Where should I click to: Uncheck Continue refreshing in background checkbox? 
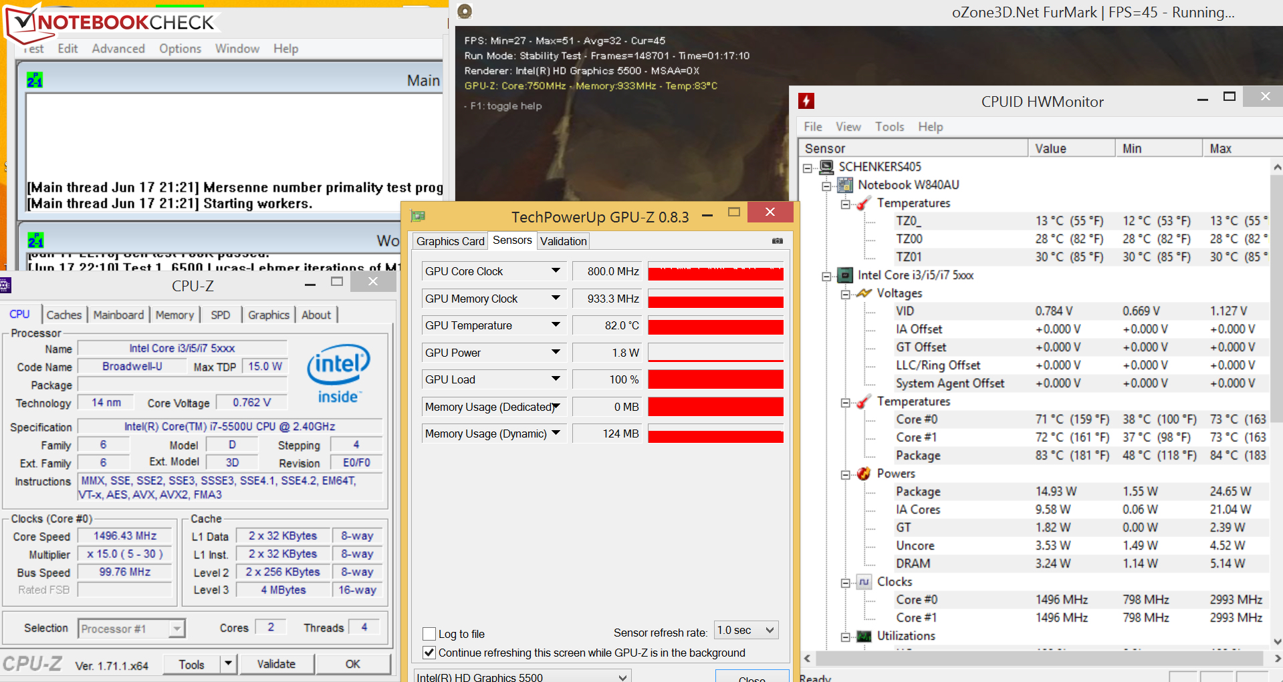pyautogui.click(x=430, y=653)
